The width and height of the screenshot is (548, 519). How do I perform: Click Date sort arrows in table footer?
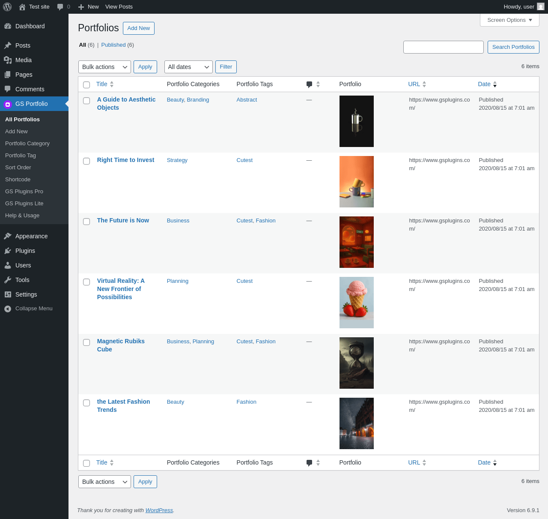pyautogui.click(x=495, y=463)
